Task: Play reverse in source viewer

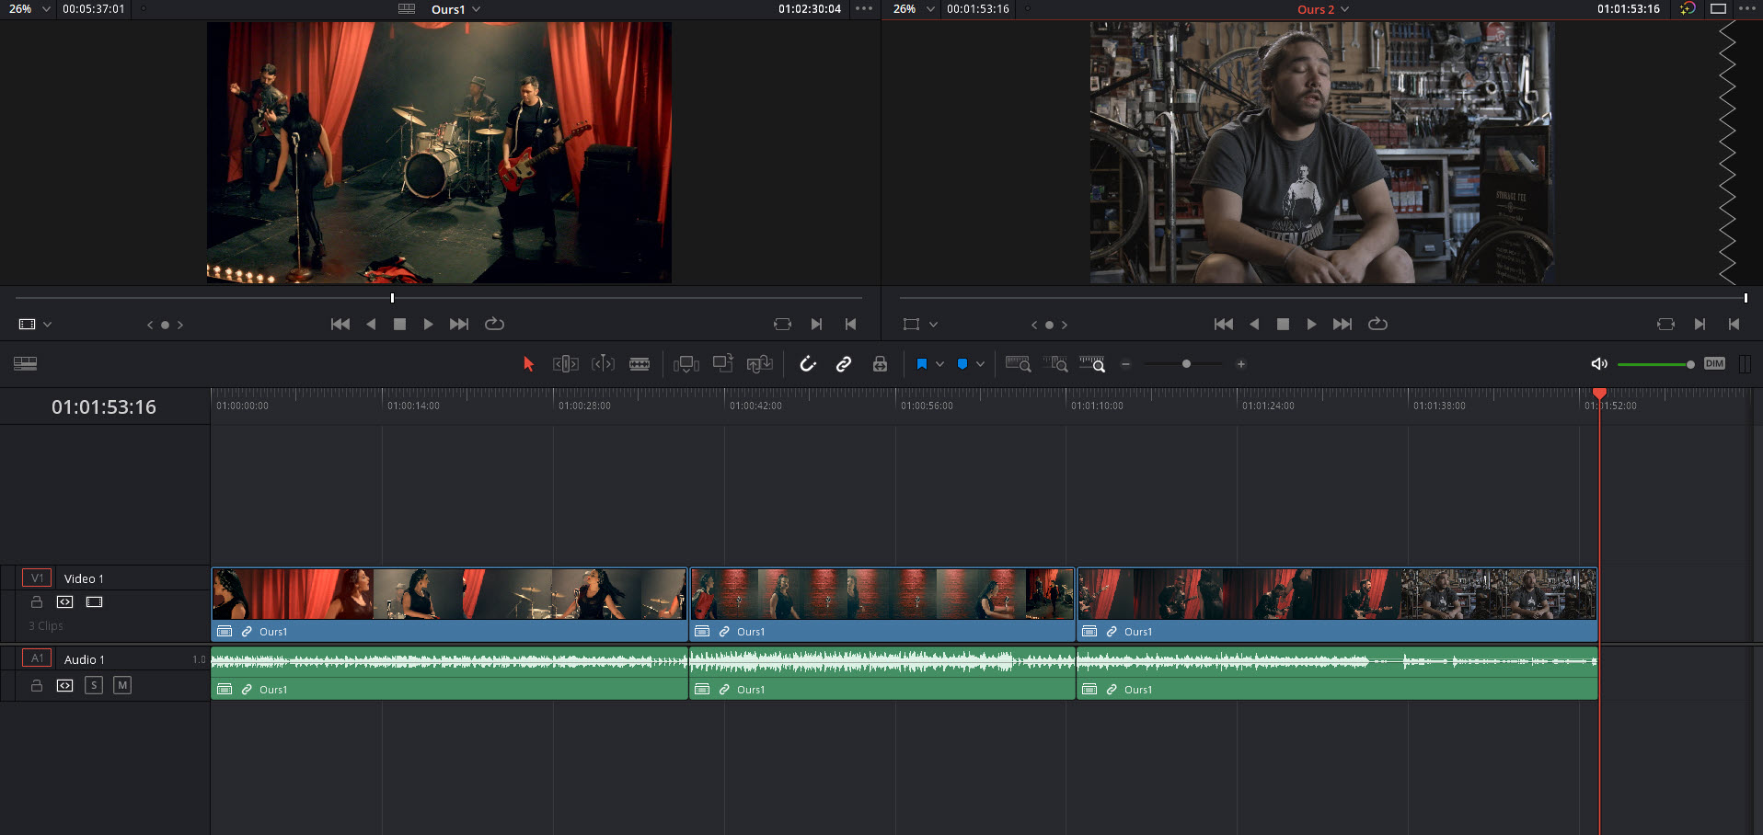Action: coord(371,324)
